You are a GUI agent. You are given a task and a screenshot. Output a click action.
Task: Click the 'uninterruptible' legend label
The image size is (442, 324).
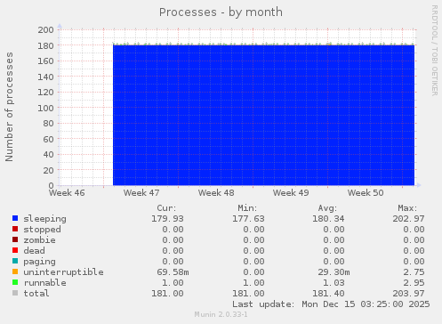click(63, 272)
